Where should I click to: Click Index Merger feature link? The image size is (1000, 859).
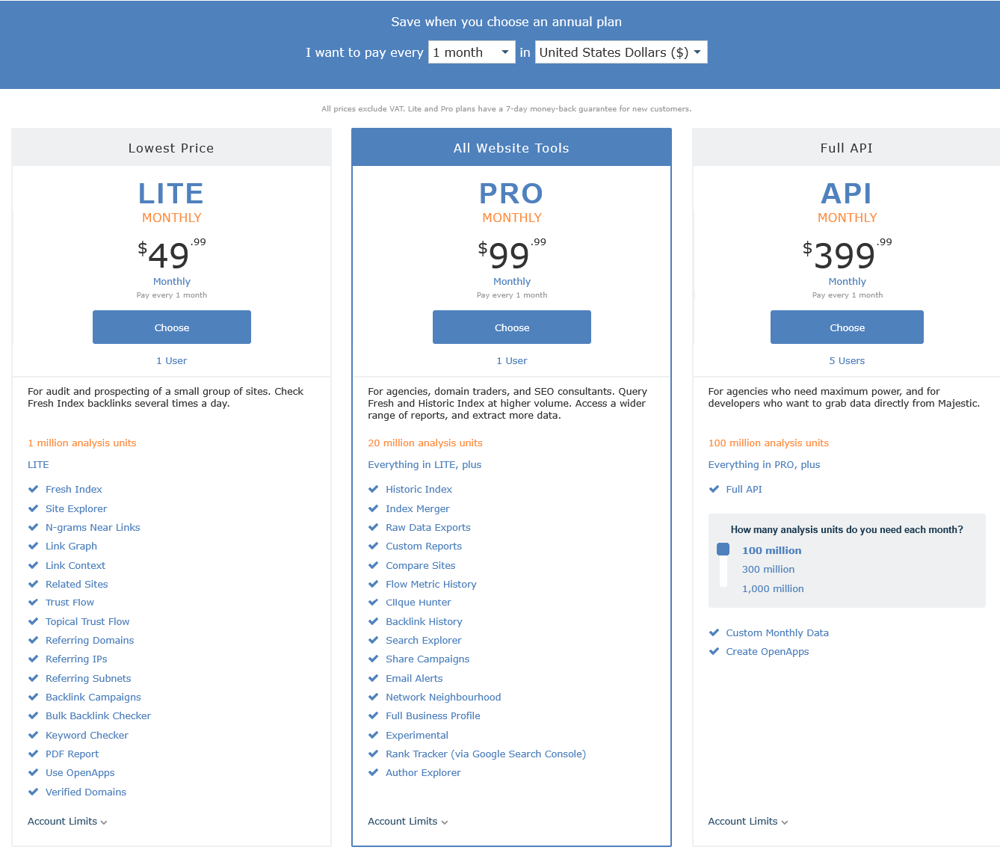(x=417, y=508)
